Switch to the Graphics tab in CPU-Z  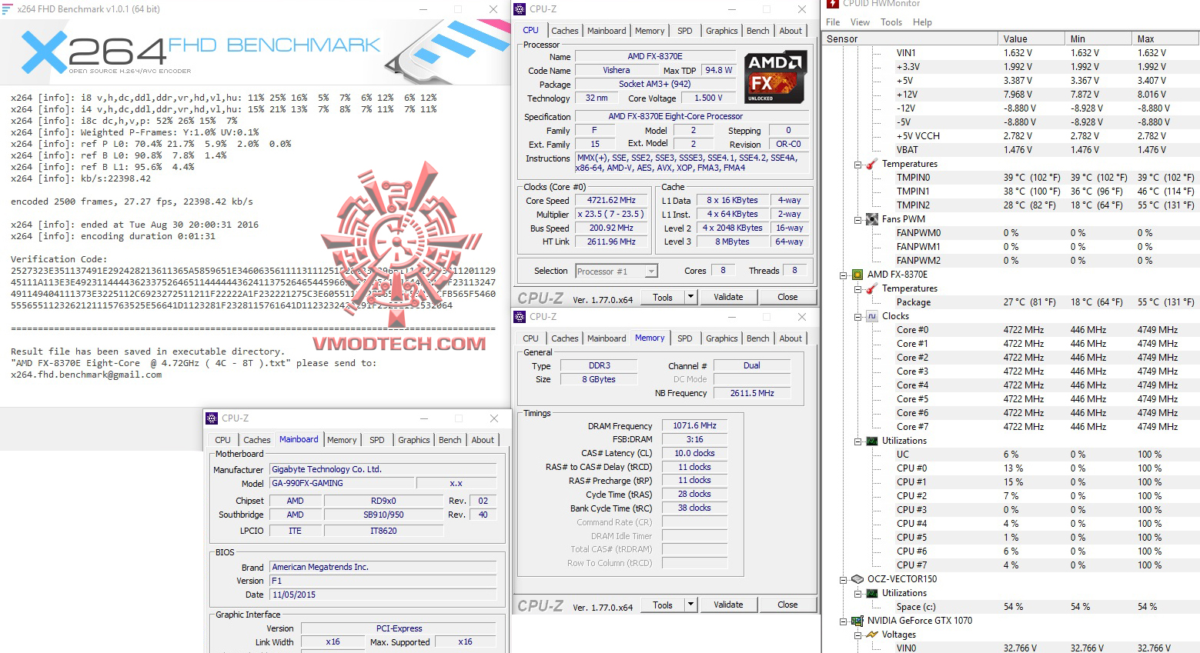(x=721, y=30)
